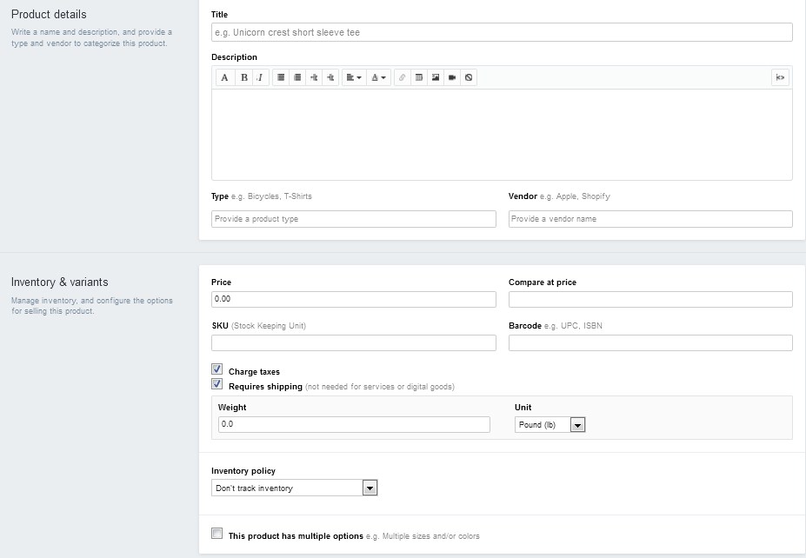806x558 pixels.
Task: Toggle bold formatting in description editor
Action: [243, 77]
